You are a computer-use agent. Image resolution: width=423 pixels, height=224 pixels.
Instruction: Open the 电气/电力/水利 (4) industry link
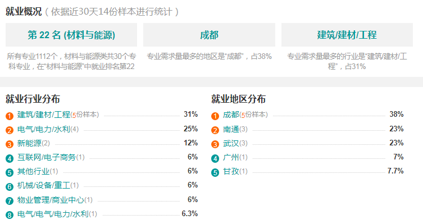44,129
